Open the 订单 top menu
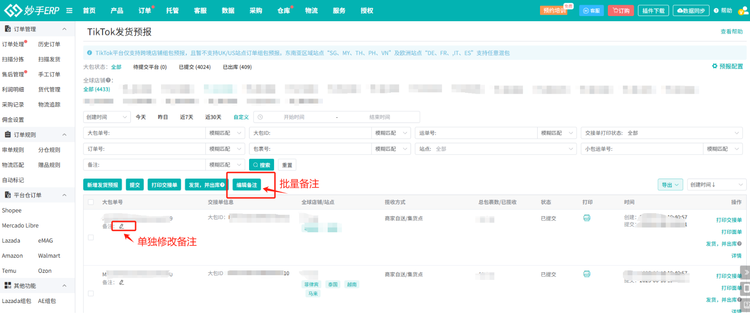This screenshot has width=750, height=319. [145, 10]
